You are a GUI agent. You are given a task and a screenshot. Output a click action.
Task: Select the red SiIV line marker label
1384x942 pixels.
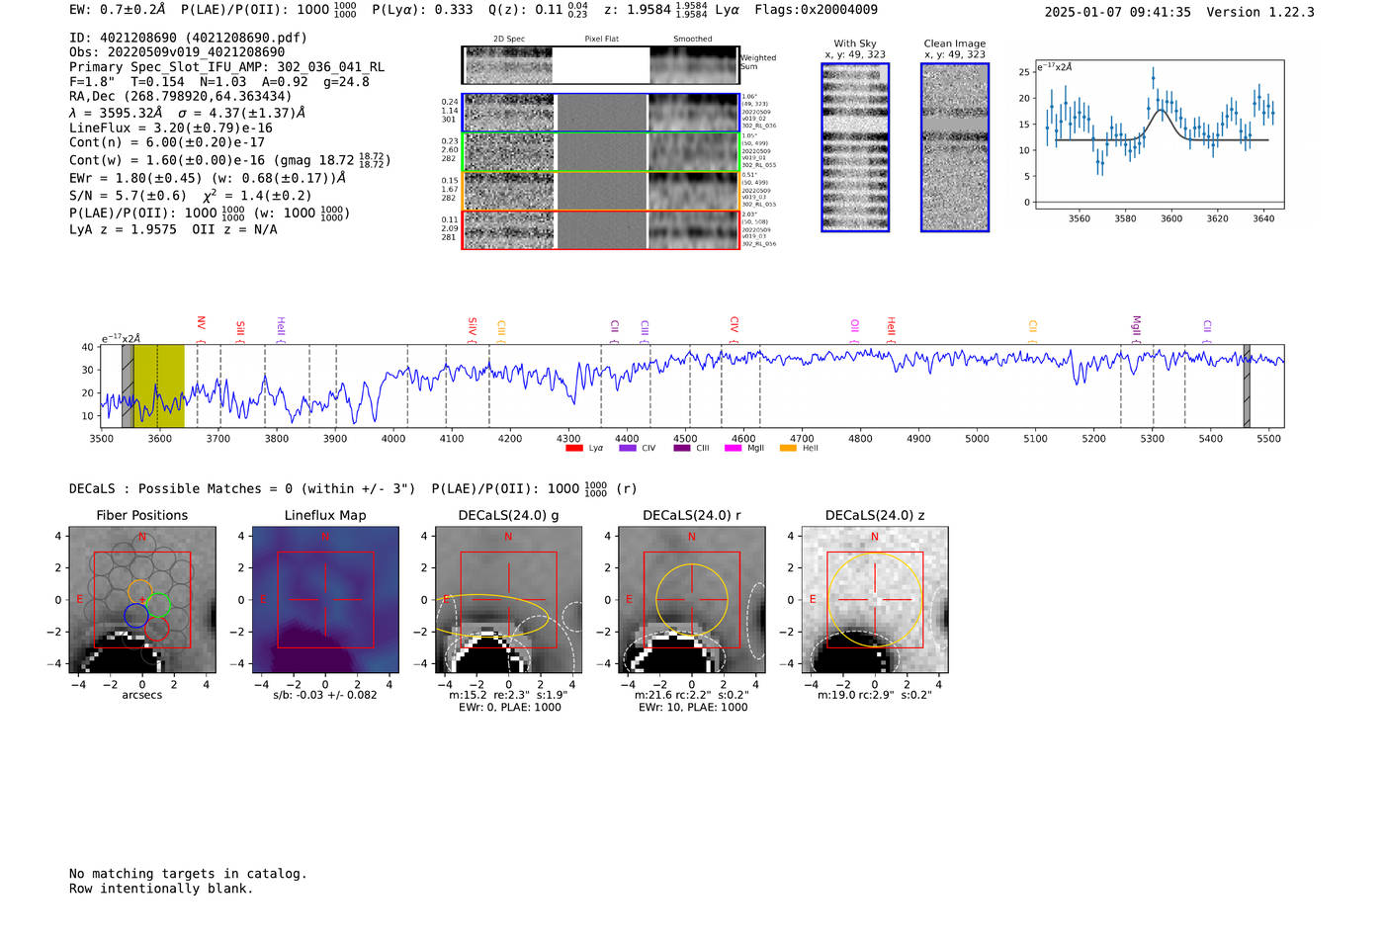(x=473, y=326)
